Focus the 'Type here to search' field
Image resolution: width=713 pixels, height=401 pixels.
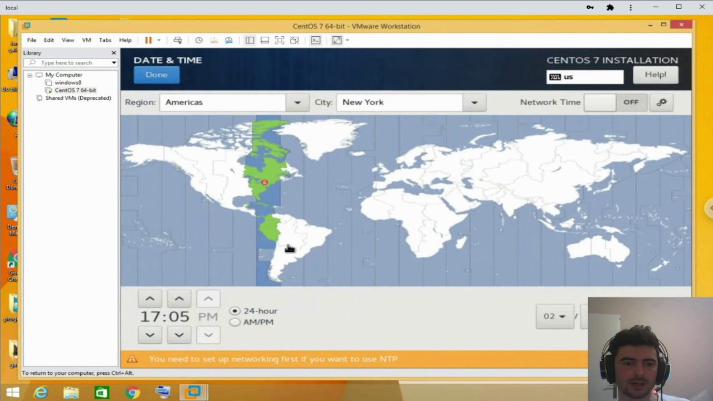pos(70,63)
